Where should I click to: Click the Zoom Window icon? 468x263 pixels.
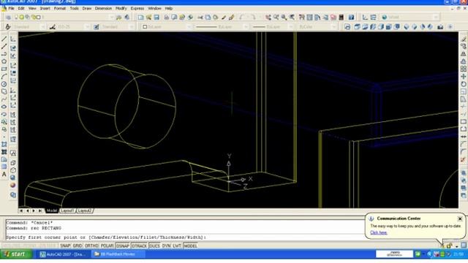[x=284, y=18]
